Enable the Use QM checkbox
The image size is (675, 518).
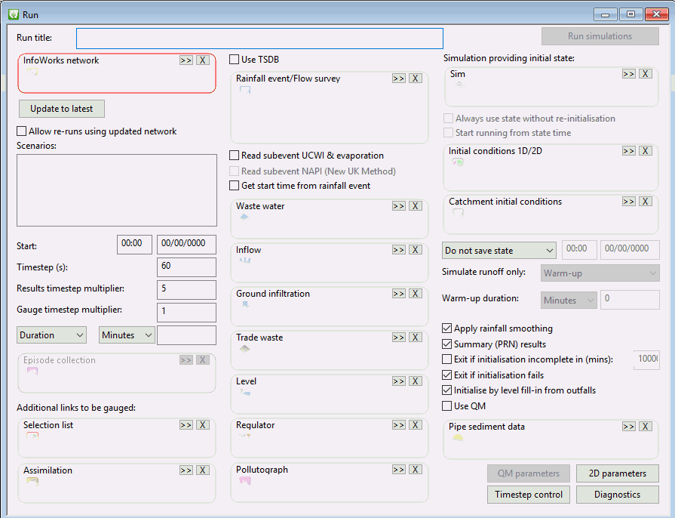[x=446, y=406]
